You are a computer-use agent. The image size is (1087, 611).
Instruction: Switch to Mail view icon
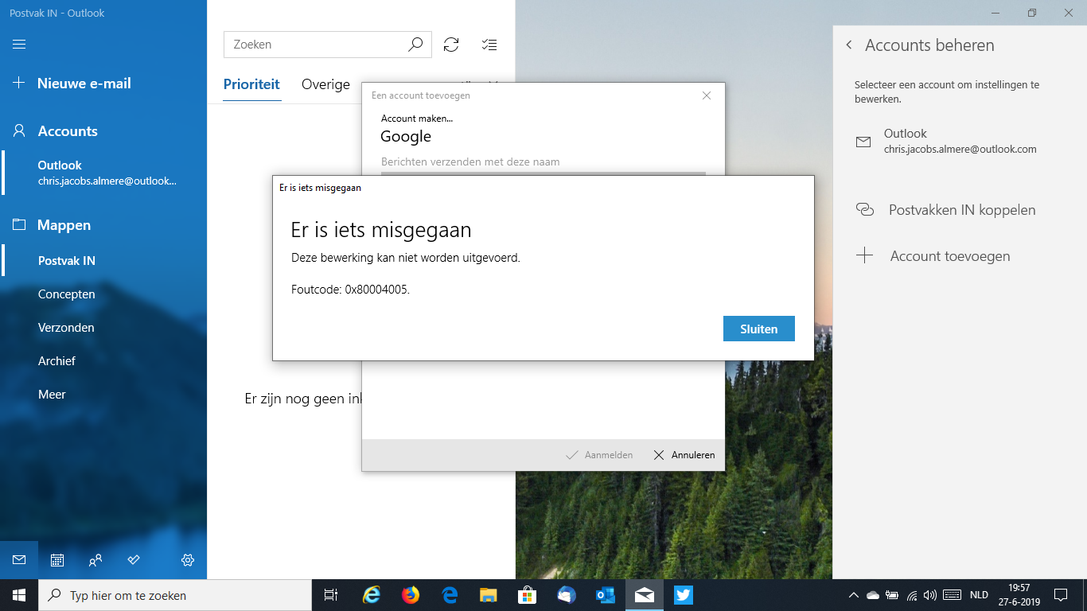19,560
